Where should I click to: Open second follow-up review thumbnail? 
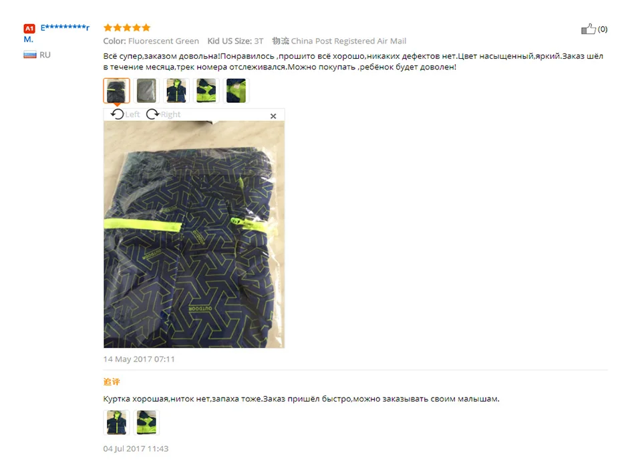click(x=146, y=422)
